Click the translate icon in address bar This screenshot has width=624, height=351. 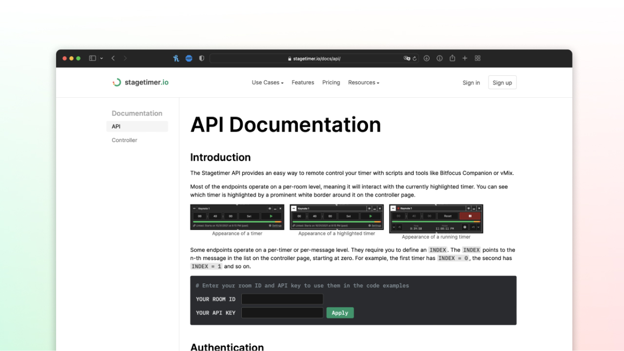tap(407, 58)
